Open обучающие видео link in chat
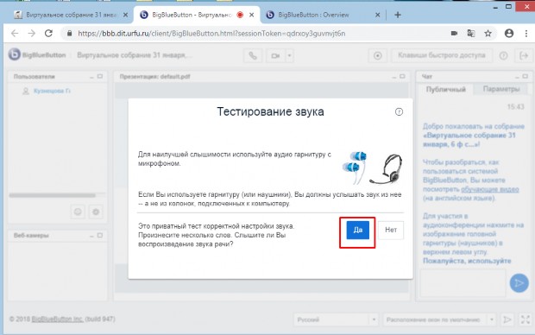 [x=490, y=189]
